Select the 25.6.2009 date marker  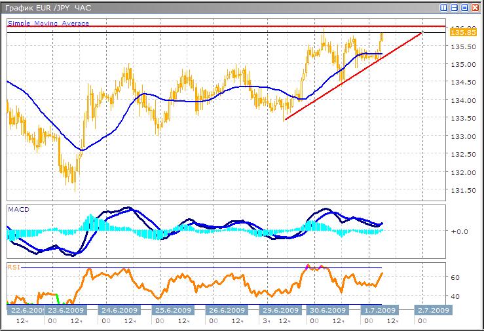pyautogui.click(x=172, y=310)
